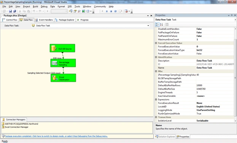Collapse the Forced Execution Value category
Viewport: 237px width, 143px height.
tap(156, 43)
